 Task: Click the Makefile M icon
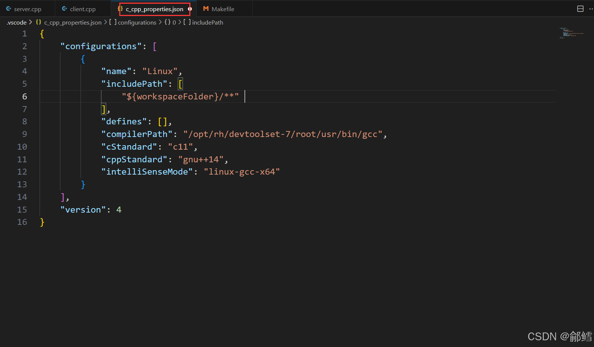pos(206,9)
